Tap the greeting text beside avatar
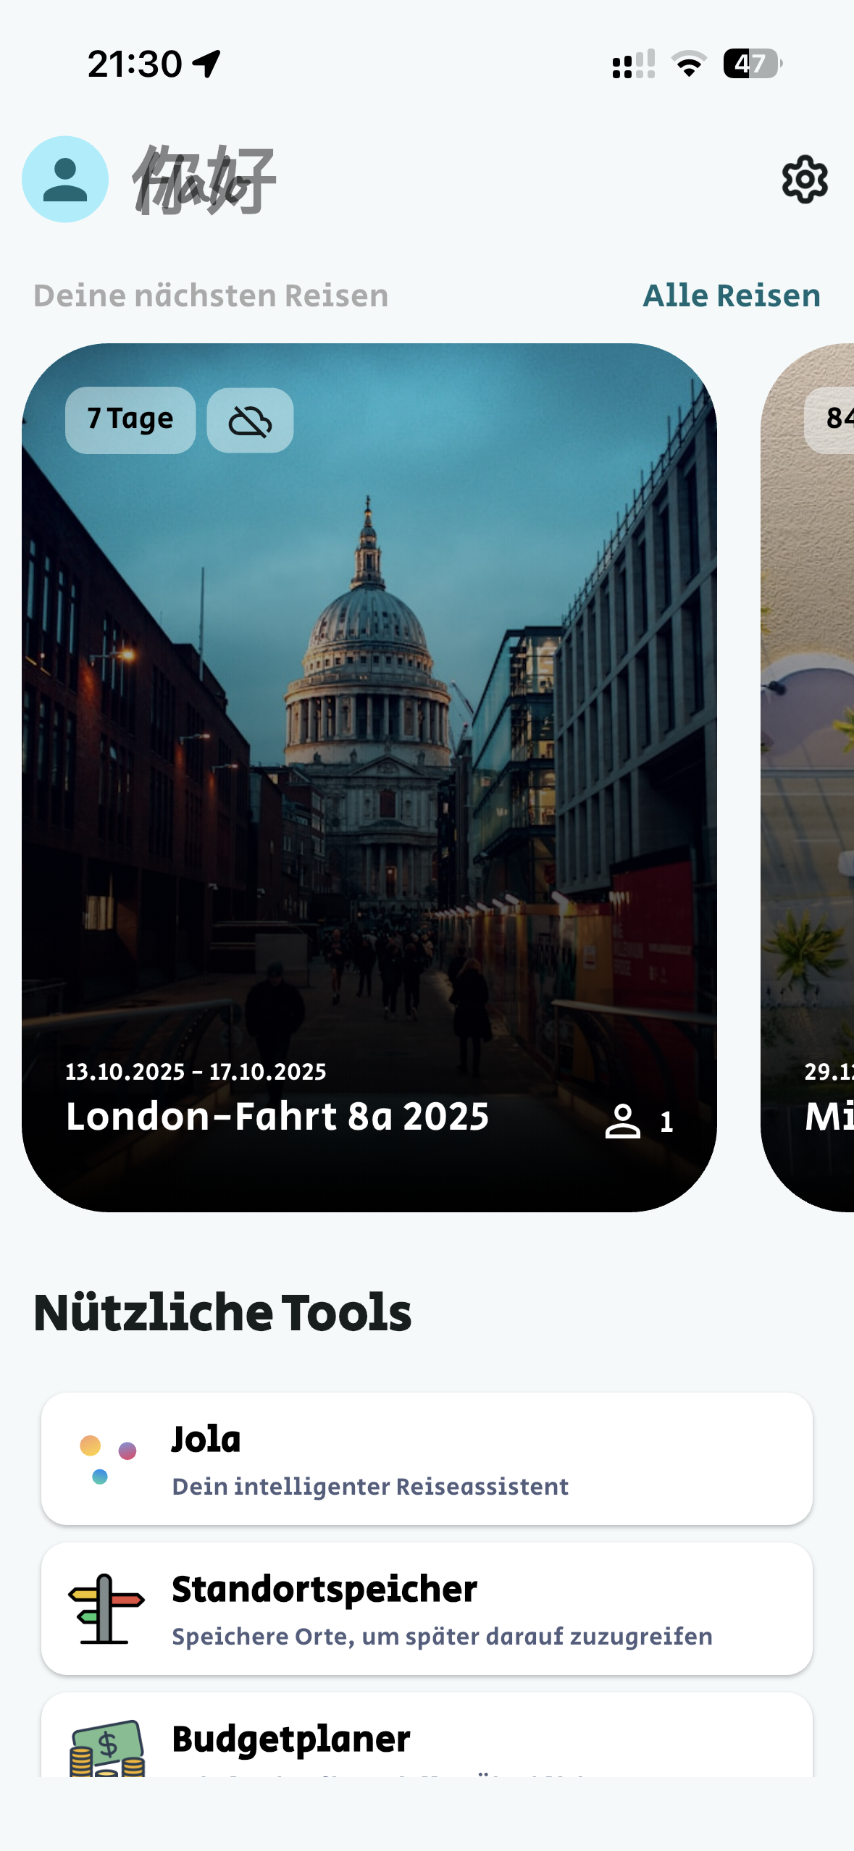This screenshot has height=1851, width=854. (204, 180)
